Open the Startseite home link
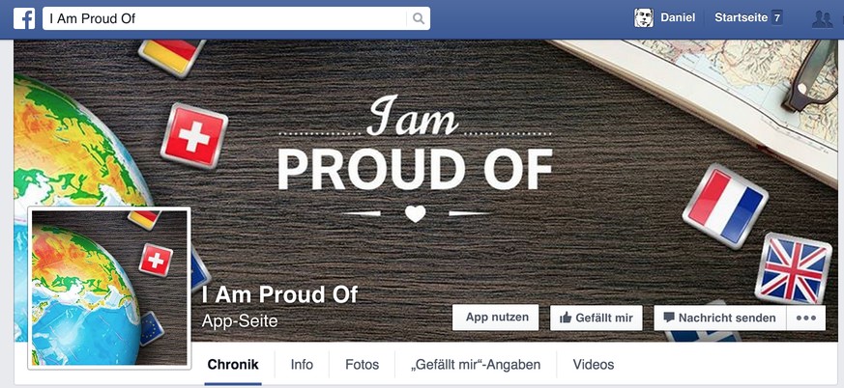The width and height of the screenshot is (844, 388). tap(741, 17)
